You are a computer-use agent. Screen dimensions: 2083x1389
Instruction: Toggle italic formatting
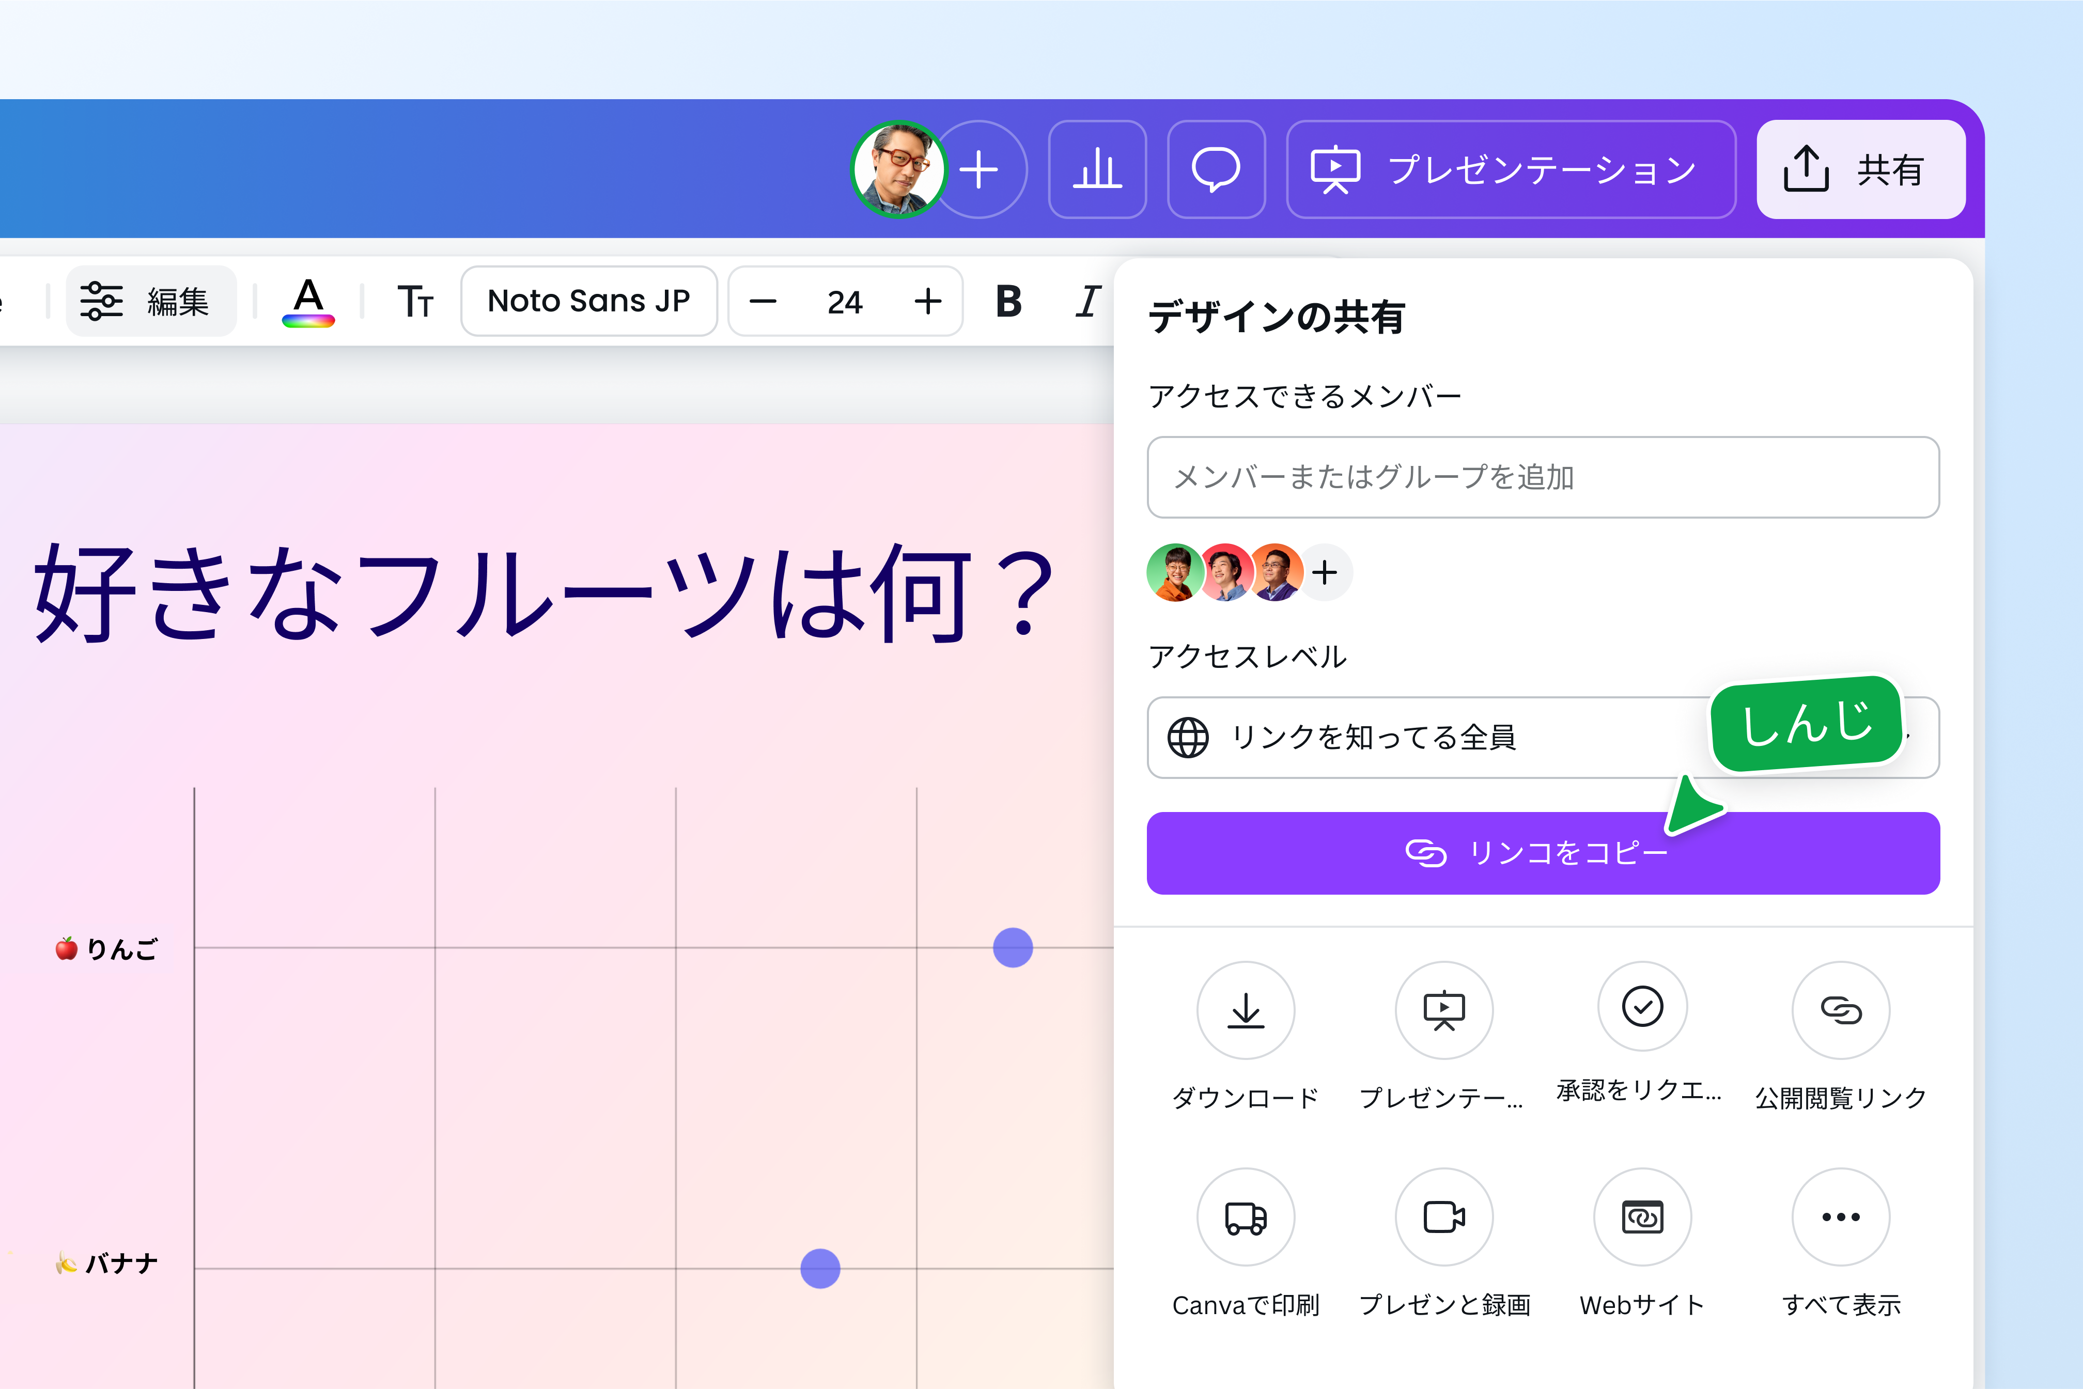(x=1088, y=301)
